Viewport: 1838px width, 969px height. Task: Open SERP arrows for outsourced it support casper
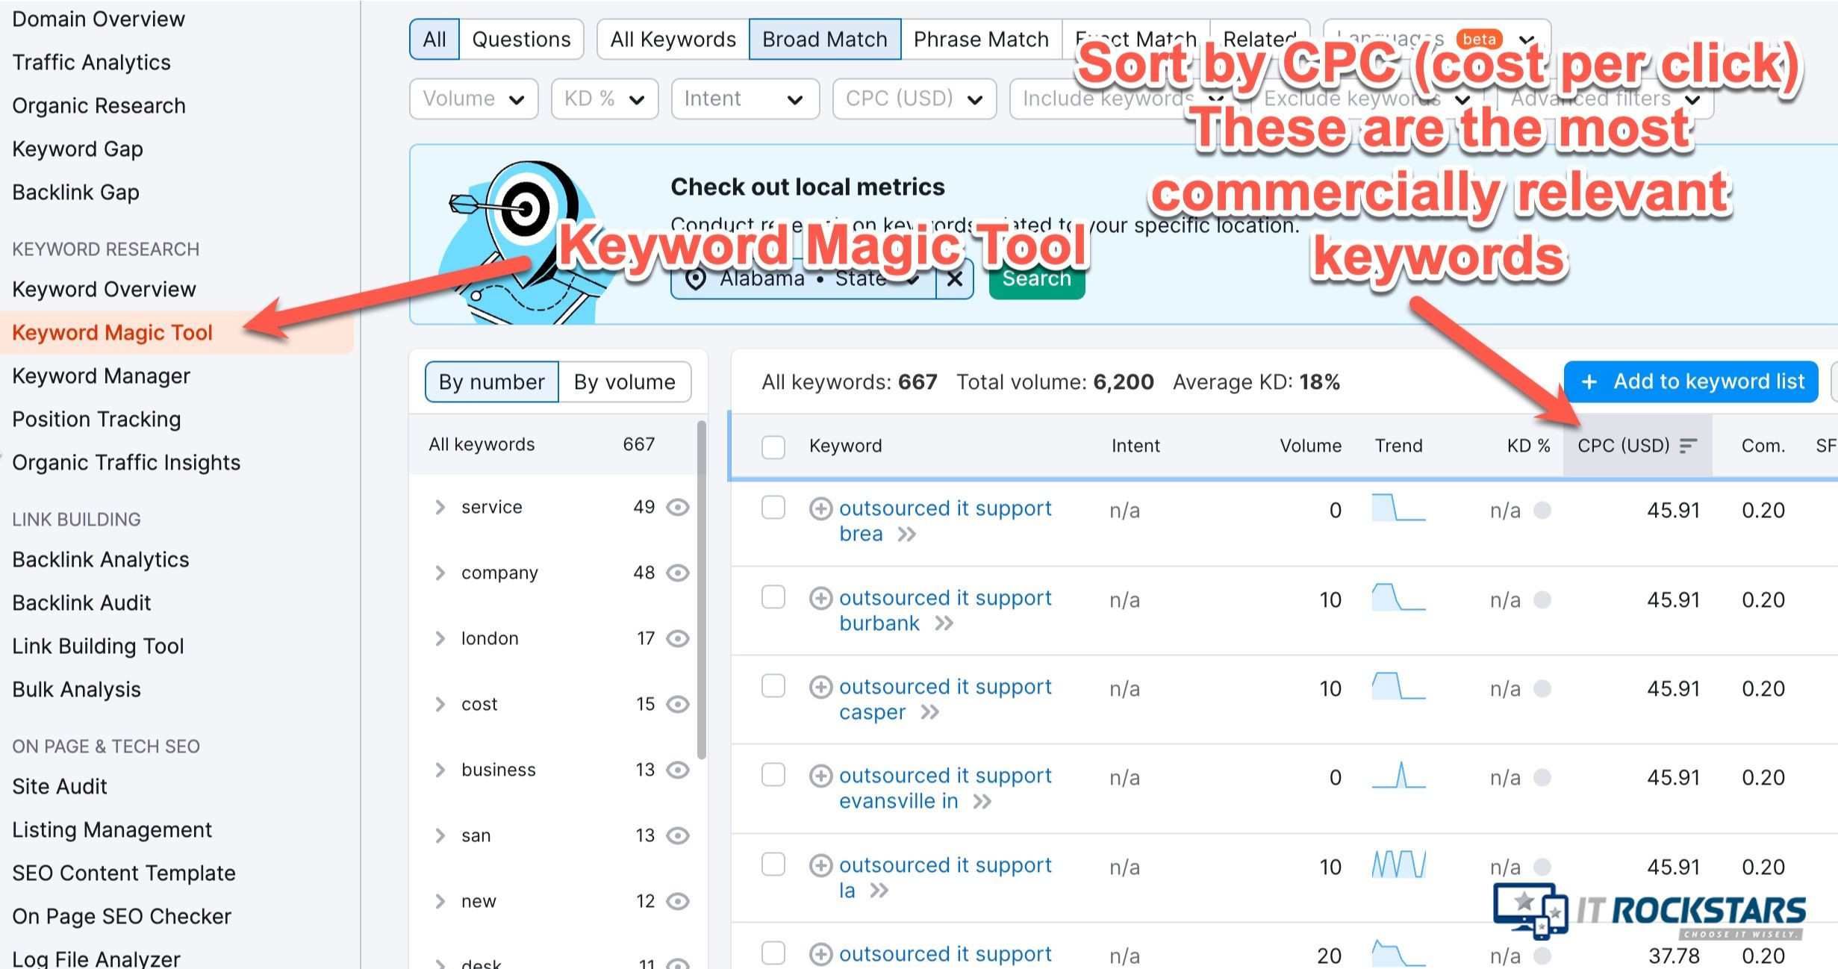(929, 713)
